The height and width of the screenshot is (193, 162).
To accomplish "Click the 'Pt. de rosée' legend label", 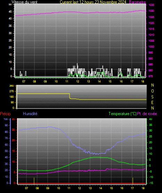I will [x=147, y=114].
